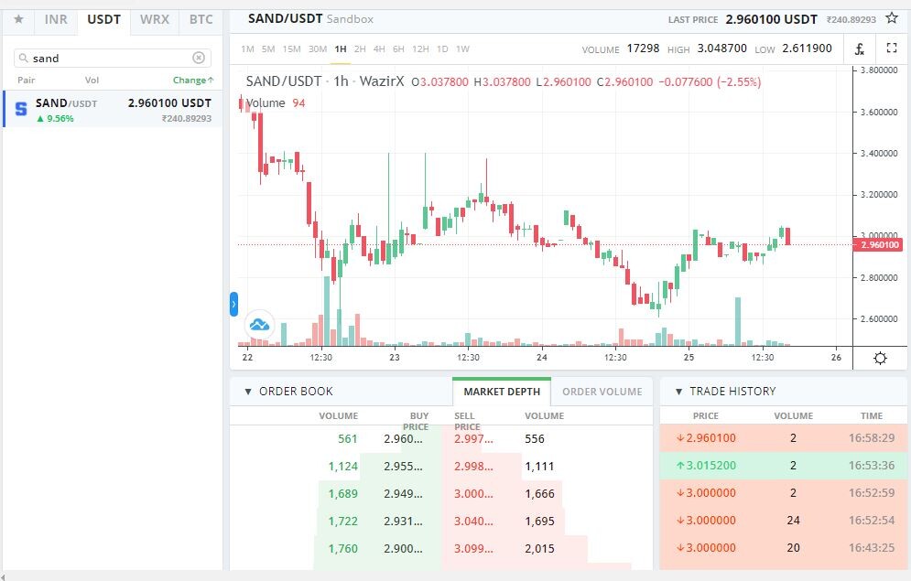Collapse the Trade History panel

678,392
